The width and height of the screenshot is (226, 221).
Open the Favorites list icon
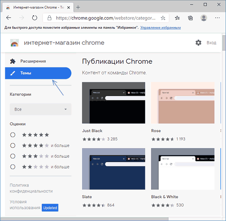point(177,18)
